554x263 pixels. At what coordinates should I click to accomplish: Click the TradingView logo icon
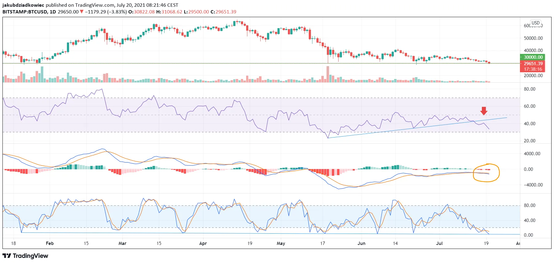7,256
